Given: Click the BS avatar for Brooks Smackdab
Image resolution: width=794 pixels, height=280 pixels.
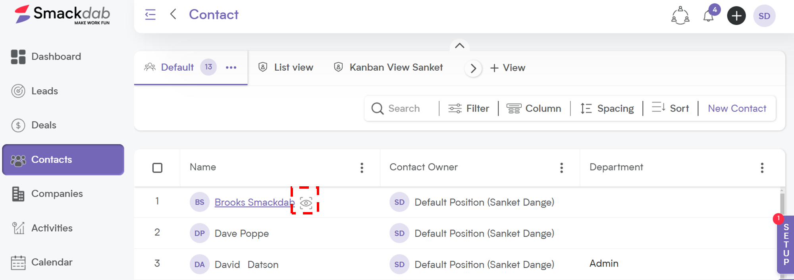Looking at the screenshot, I should point(200,202).
